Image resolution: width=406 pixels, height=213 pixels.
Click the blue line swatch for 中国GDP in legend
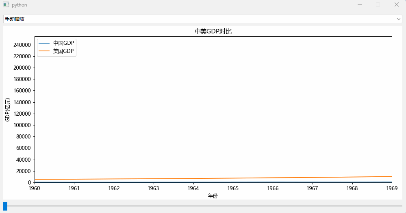(44, 43)
